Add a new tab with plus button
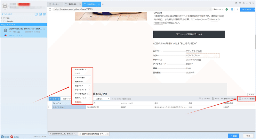Screen dimensions: 256x139 point(103,4)
